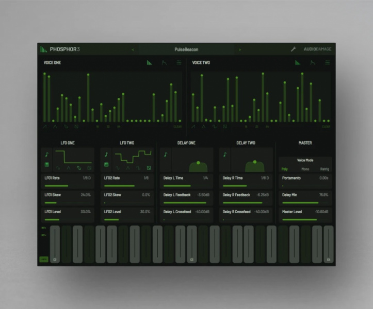
Task: Open Voice Two hamburger menu icon
Action: pos(327,63)
